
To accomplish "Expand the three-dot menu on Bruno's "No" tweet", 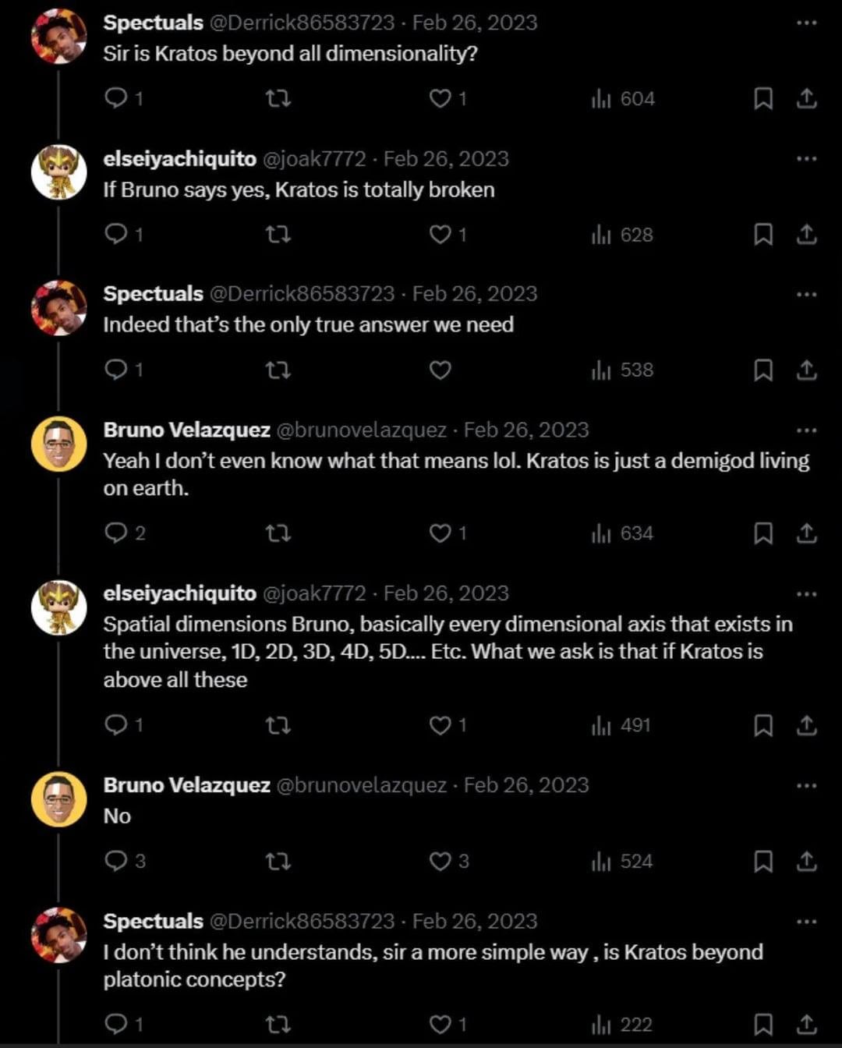I will (807, 786).
